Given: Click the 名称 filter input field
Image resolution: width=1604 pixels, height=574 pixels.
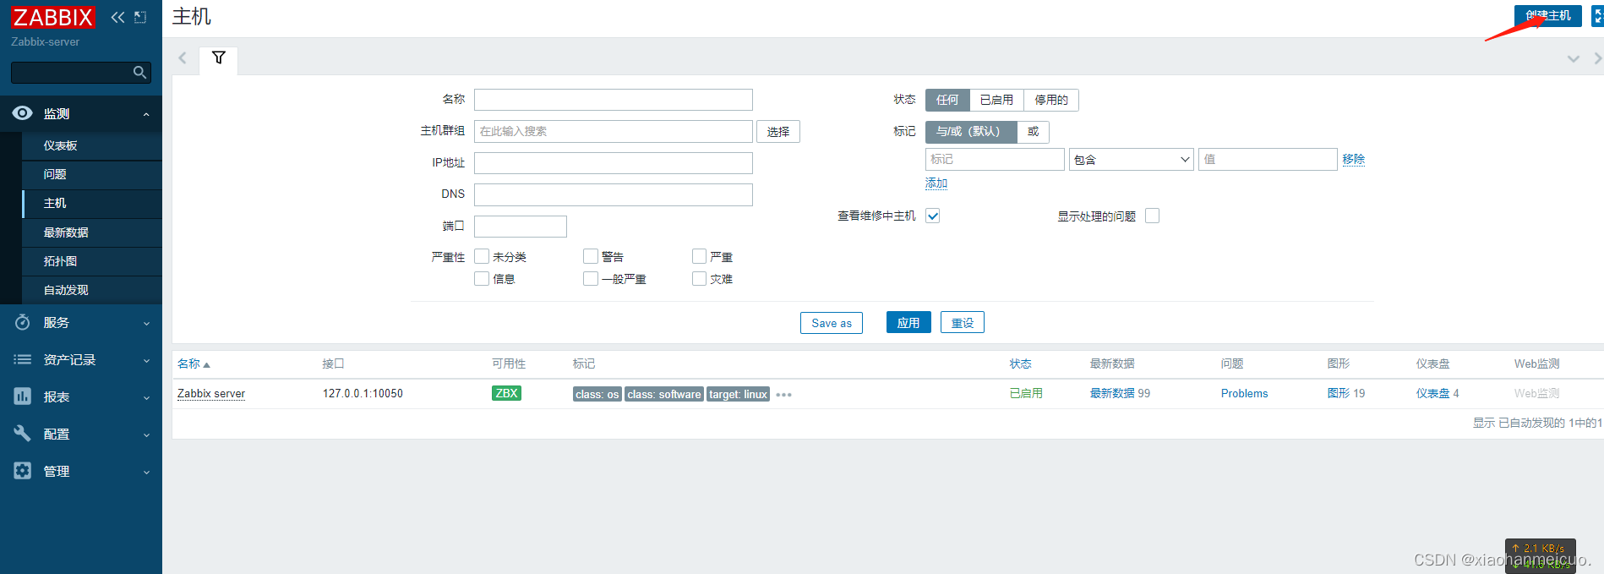Looking at the screenshot, I should (x=614, y=100).
